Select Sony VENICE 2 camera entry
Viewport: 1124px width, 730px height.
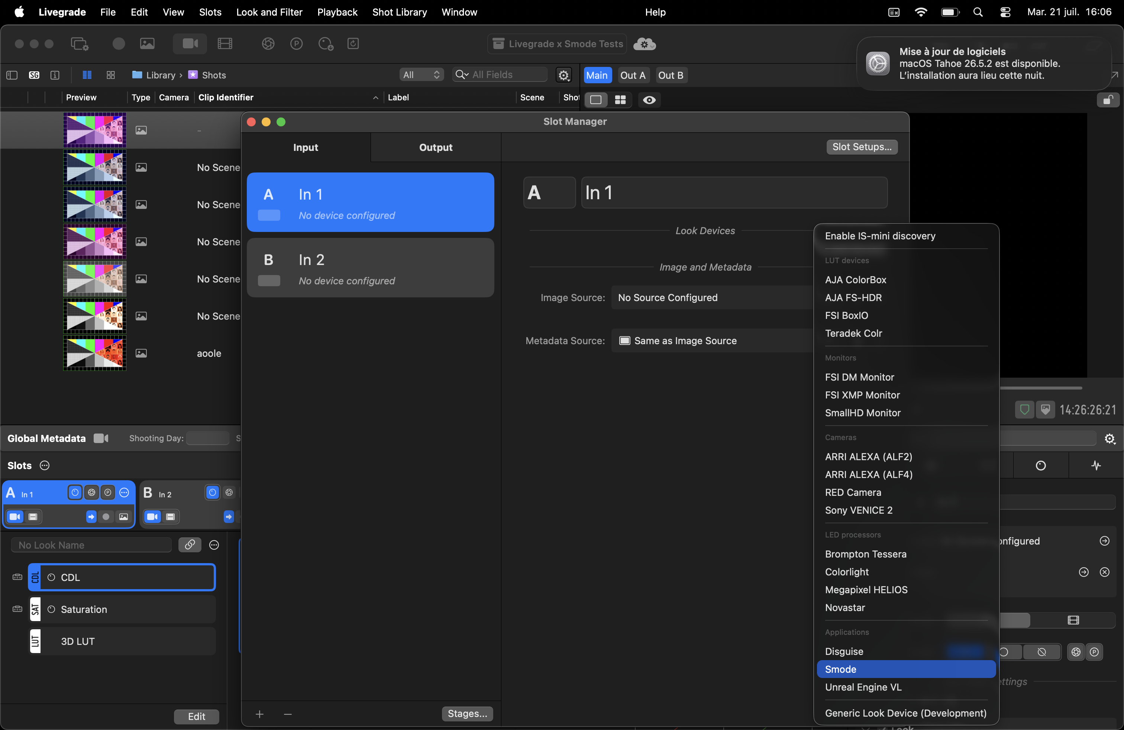point(906,510)
